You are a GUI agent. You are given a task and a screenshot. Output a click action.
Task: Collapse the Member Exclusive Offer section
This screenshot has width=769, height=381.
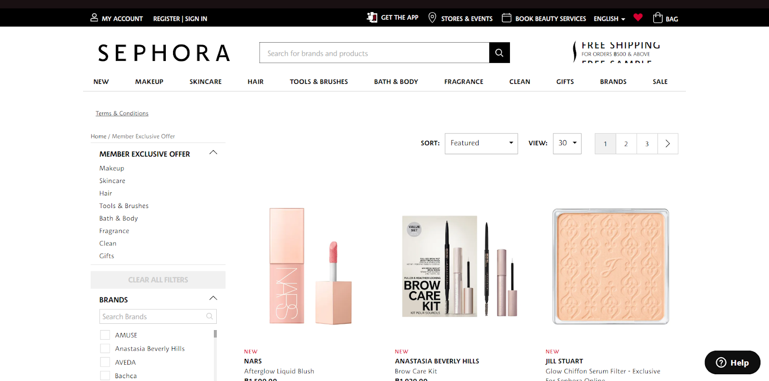click(x=213, y=153)
